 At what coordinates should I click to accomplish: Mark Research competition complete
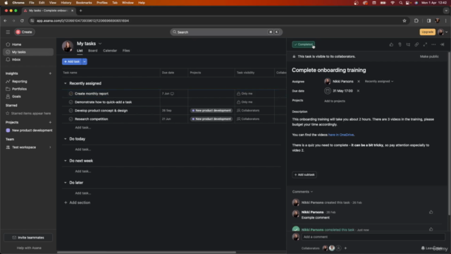[70, 119]
